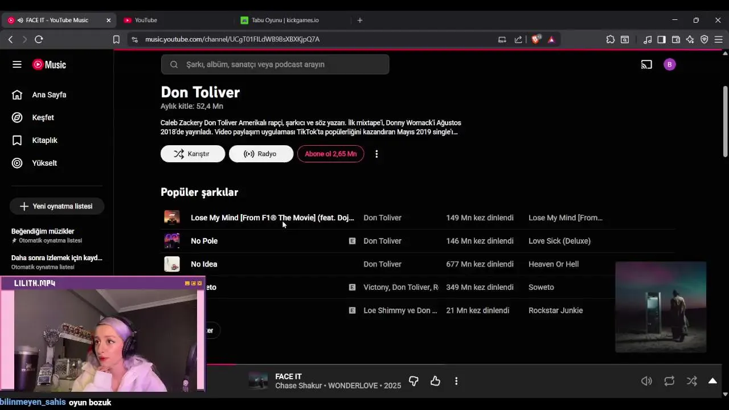Open Leo AI sparkle icon

(690, 39)
